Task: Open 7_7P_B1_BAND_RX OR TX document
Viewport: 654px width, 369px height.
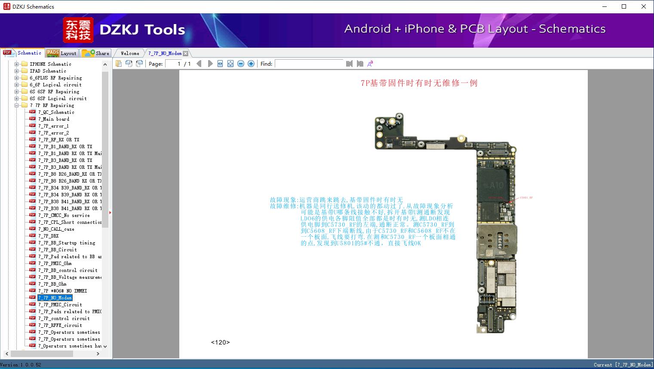Action: (65, 146)
